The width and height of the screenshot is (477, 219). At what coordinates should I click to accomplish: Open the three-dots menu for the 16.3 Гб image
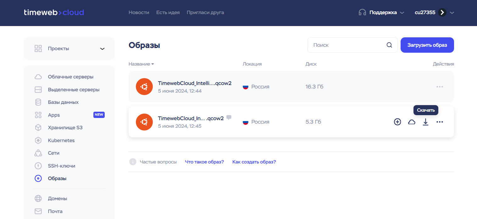[440, 87]
